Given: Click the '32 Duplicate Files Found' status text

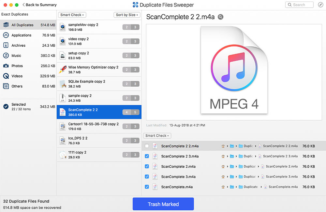Looking at the screenshot, I should pyautogui.click(x=26, y=201).
